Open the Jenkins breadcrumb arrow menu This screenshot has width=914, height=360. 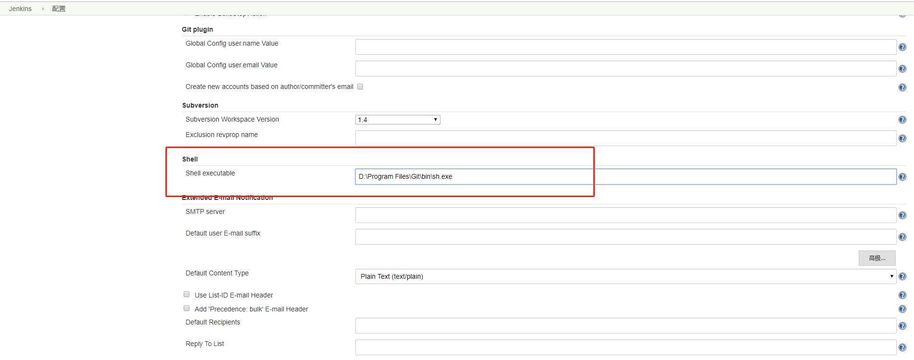[x=43, y=9]
